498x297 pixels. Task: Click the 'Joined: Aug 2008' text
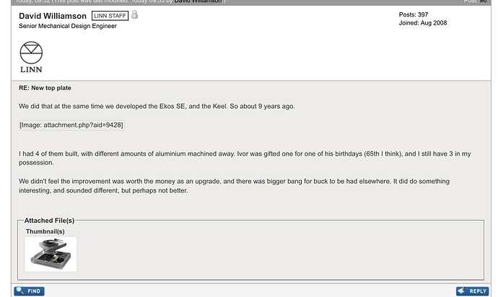pyautogui.click(x=424, y=23)
